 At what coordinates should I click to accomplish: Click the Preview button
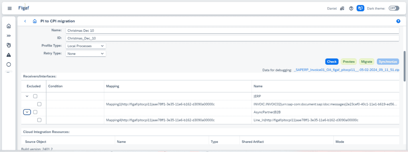tap(349, 62)
